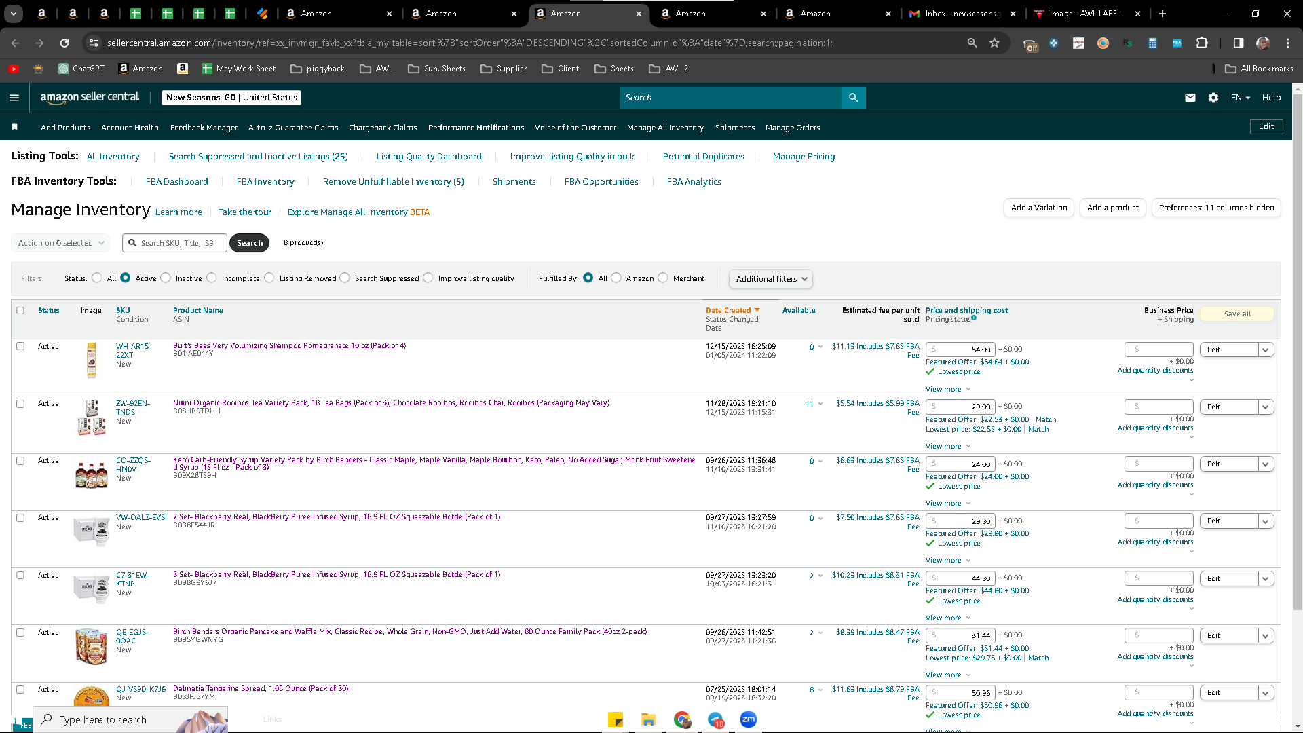This screenshot has height=733, width=1303.
Task: Open the piggyback bookmarks folder
Action: [x=317, y=69]
